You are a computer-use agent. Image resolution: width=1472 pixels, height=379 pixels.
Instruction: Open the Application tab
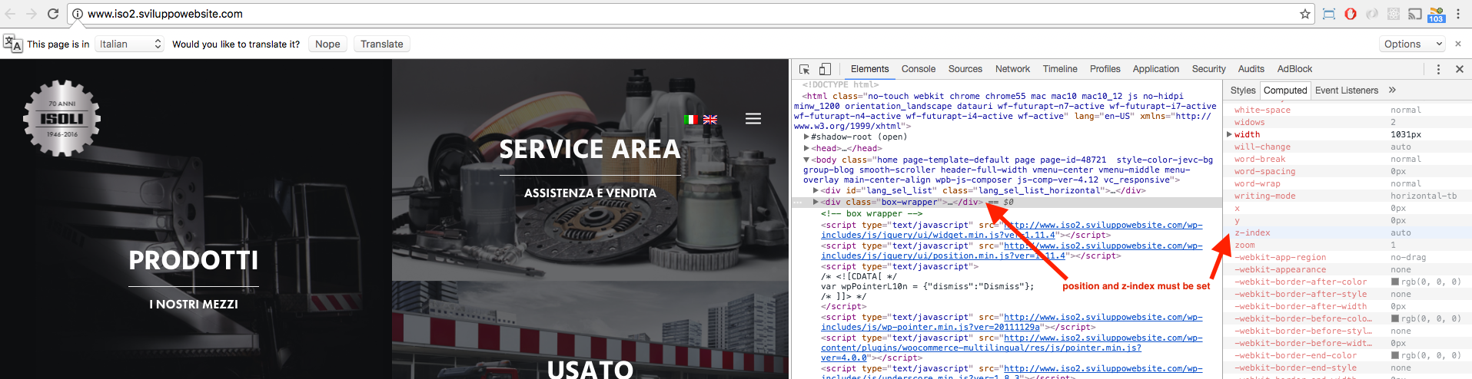coord(1155,69)
